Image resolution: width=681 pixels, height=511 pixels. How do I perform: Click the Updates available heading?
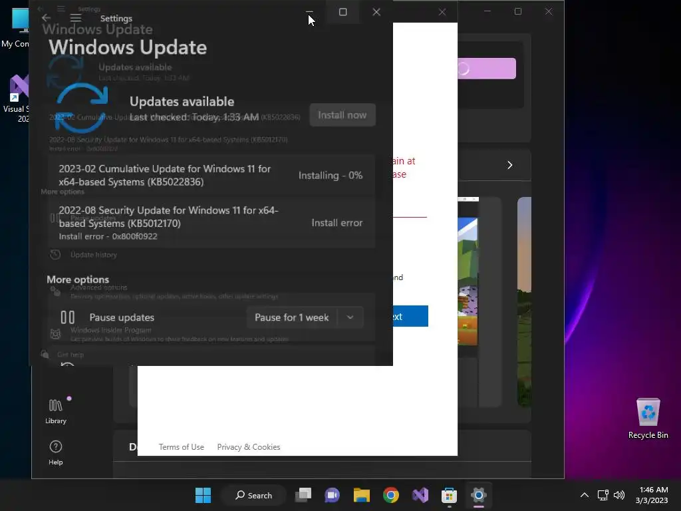click(x=182, y=102)
